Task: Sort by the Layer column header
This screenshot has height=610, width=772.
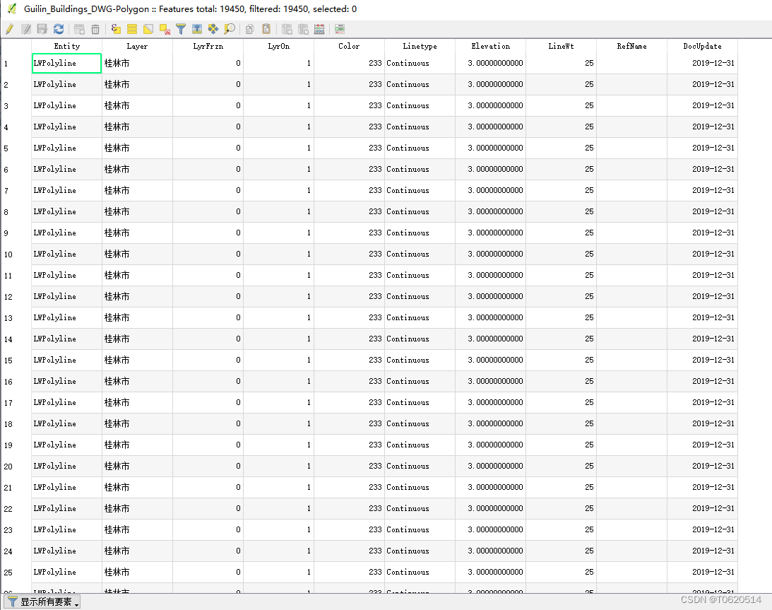Action: tap(137, 46)
